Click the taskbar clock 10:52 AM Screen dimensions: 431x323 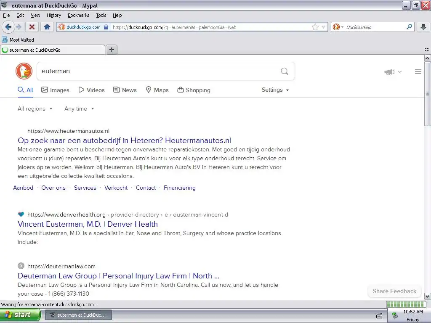click(413, 312)
